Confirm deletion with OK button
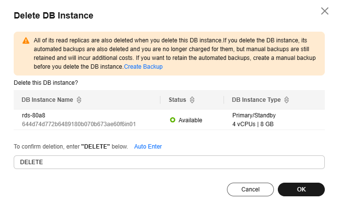 (301, 189)
